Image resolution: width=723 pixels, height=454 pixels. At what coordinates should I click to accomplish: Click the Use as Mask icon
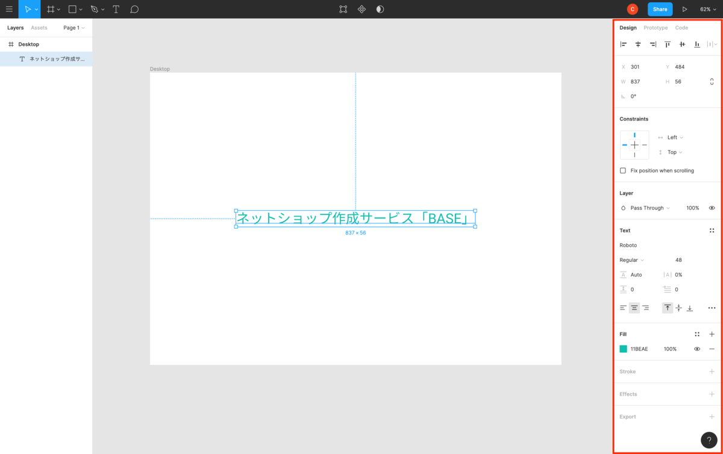point(380,9)
